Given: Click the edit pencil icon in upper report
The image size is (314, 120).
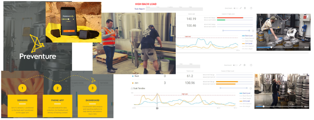Looking at the screenshot, I should [240, 8].
